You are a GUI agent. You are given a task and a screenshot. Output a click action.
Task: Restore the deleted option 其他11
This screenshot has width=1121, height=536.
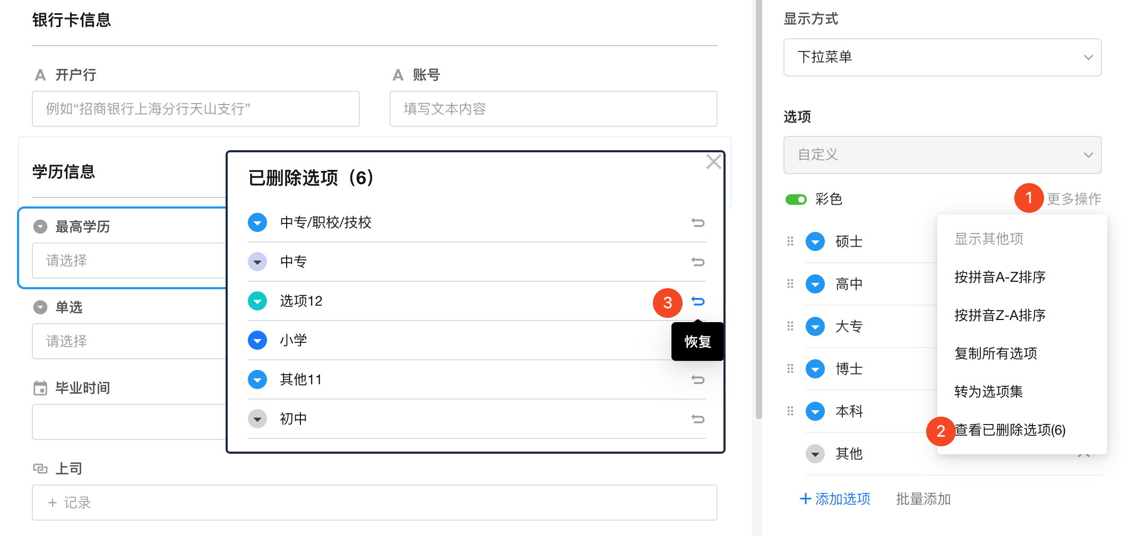click(x=698, y=380)
